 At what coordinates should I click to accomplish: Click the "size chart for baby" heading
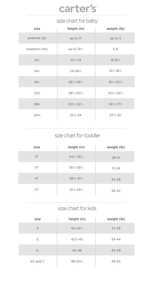click(x=77, y=21)
